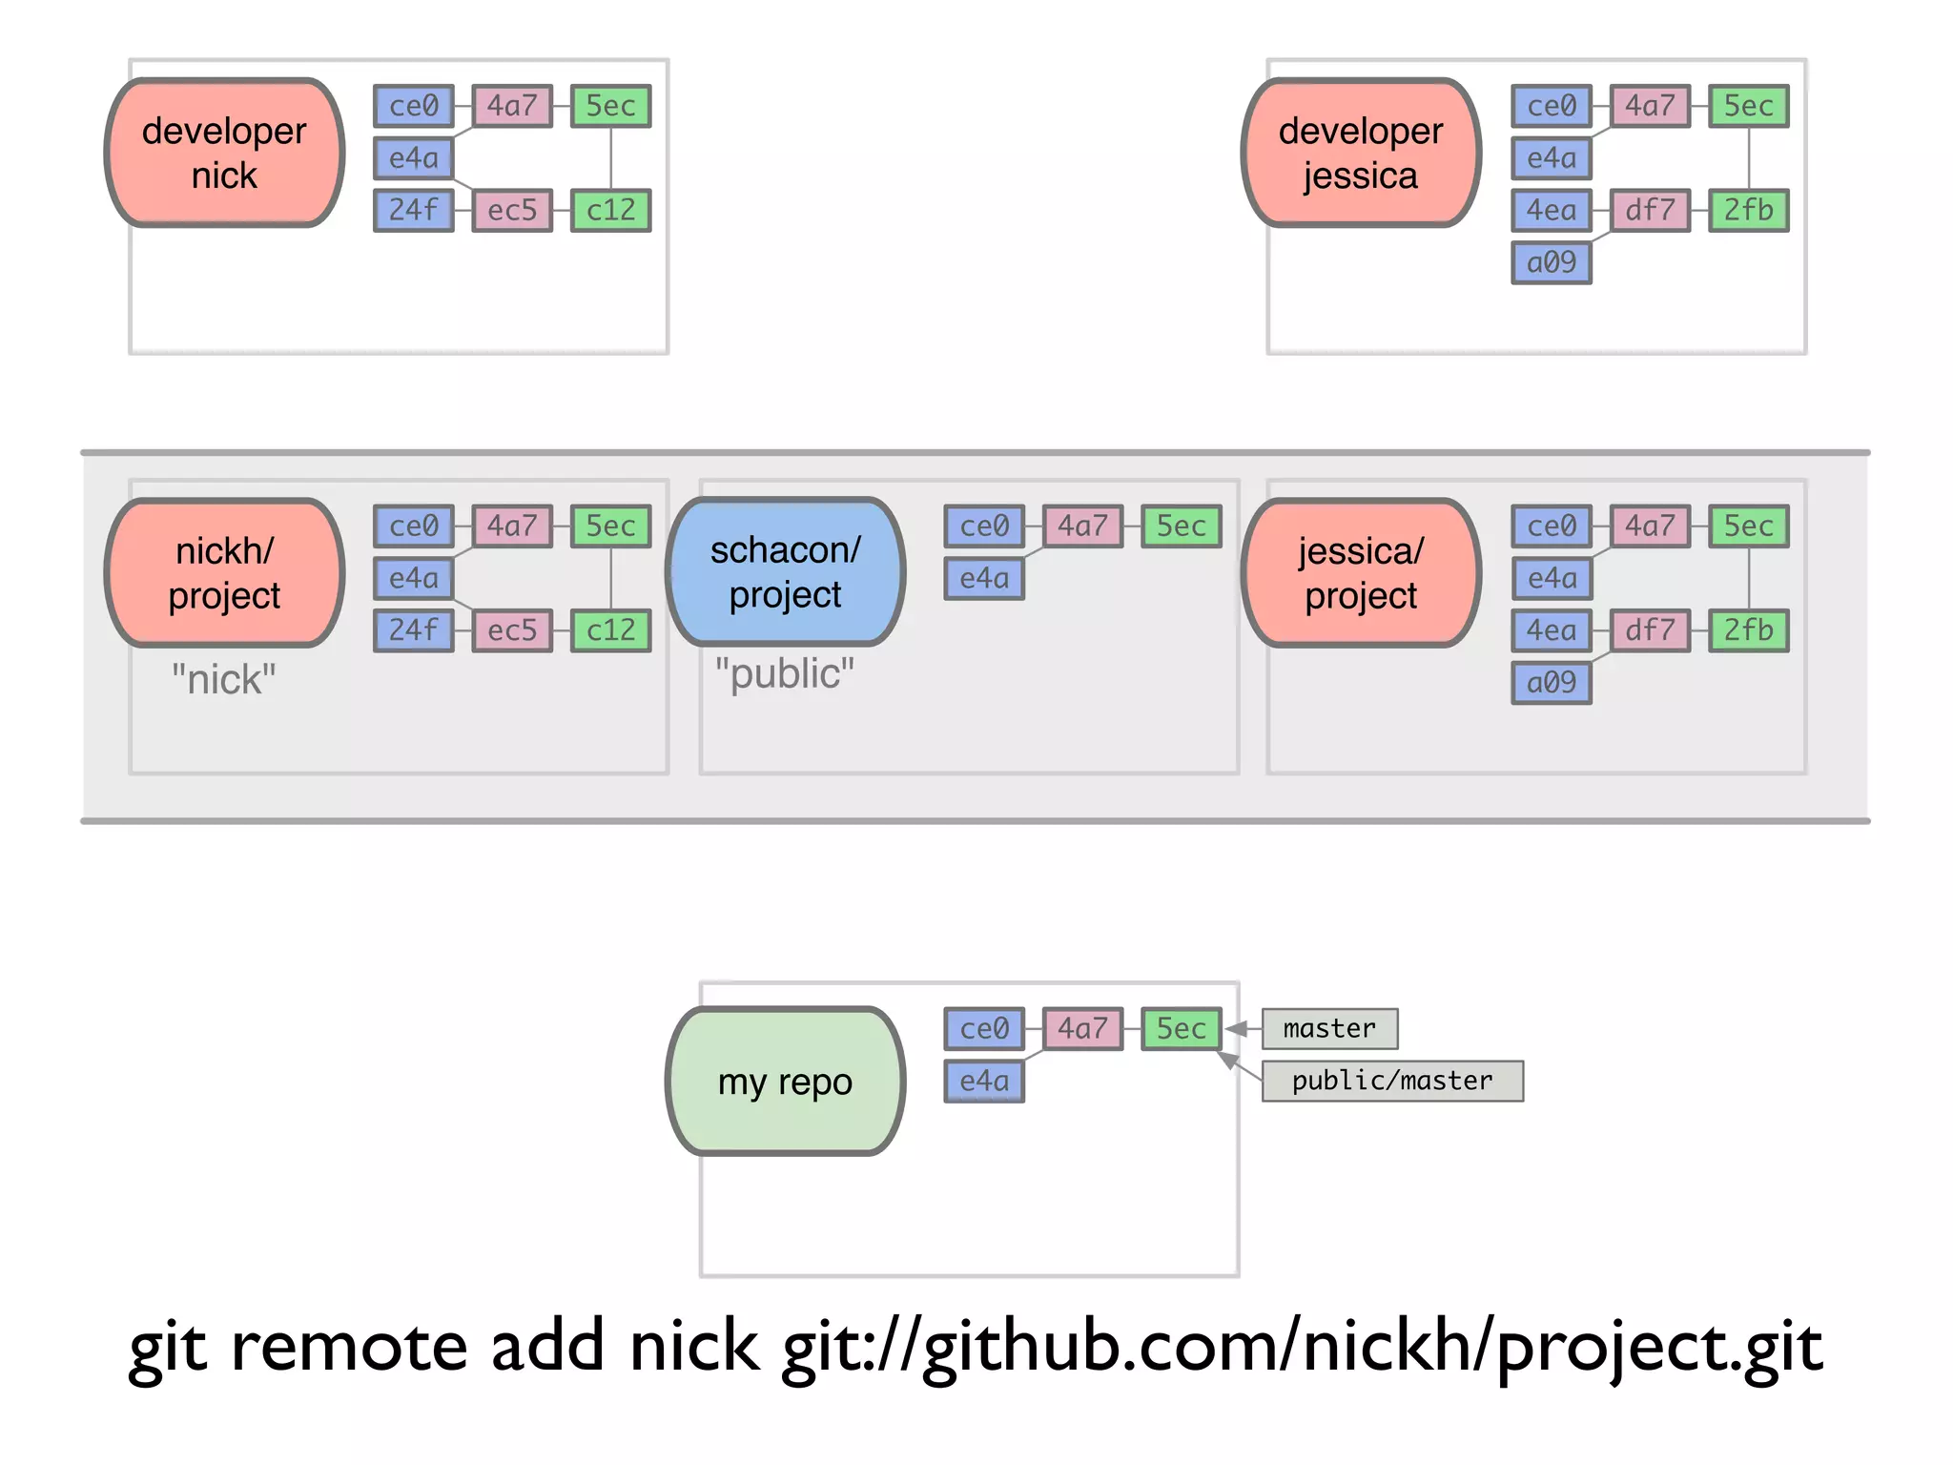This screenshot has height=1465, width=1953.
Task: Select the master branch label
Action: [1329, 1028]
